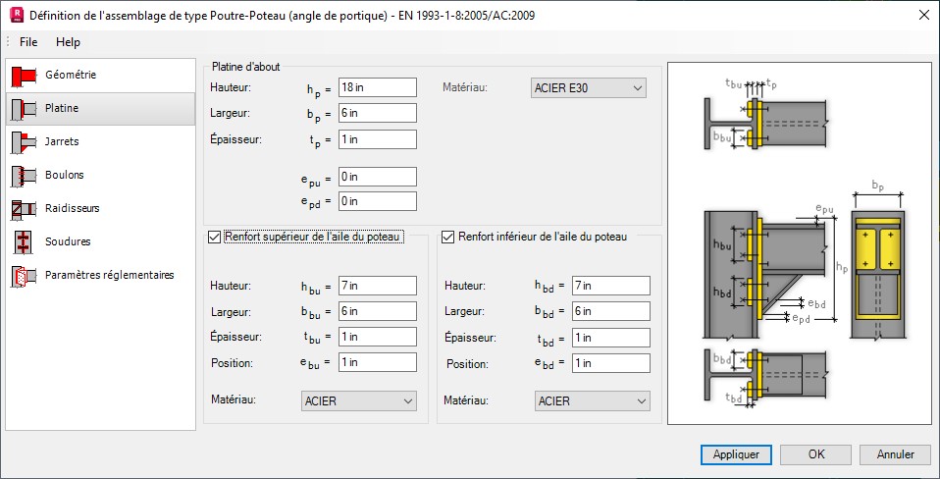Click the Géométrie sidebar icon
This screenshot has width=940, height=479.
point(23,76)
